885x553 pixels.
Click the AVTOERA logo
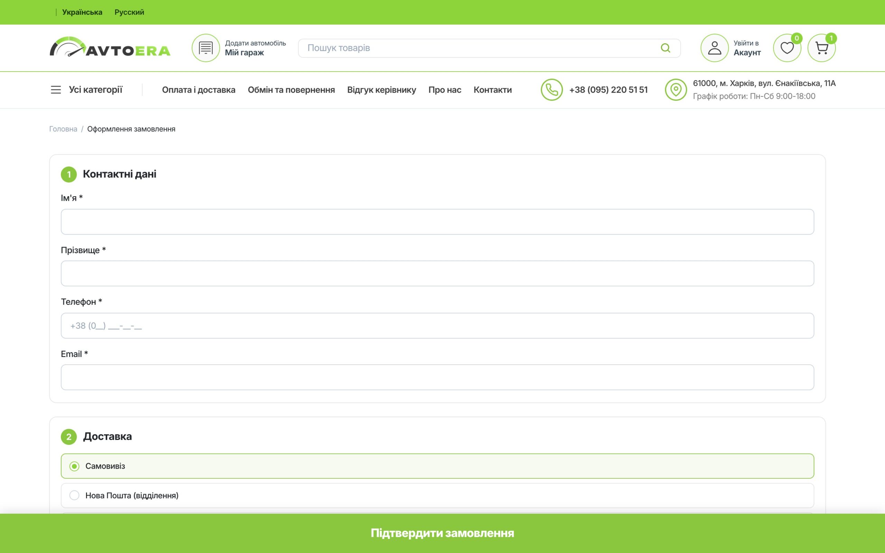(x=110, y=47)
